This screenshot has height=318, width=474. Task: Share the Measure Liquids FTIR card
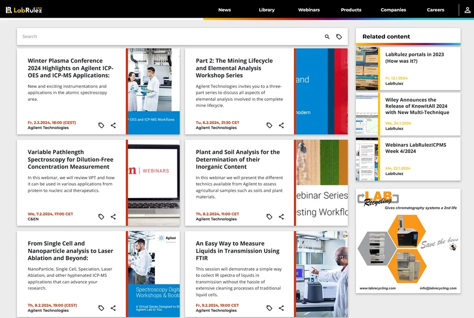[281, 308]
